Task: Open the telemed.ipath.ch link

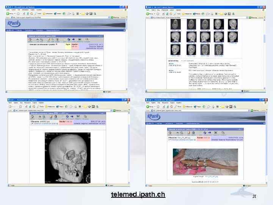Action: (138, 194)
